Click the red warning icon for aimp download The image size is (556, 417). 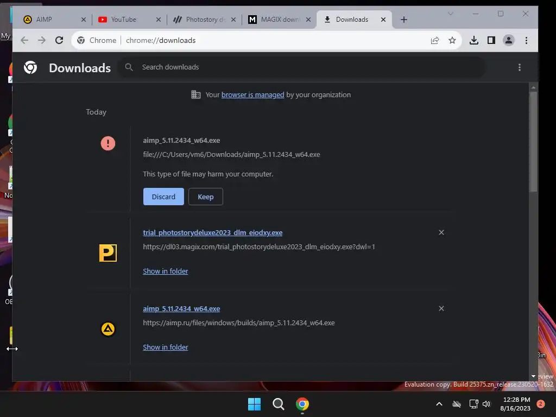108,143
